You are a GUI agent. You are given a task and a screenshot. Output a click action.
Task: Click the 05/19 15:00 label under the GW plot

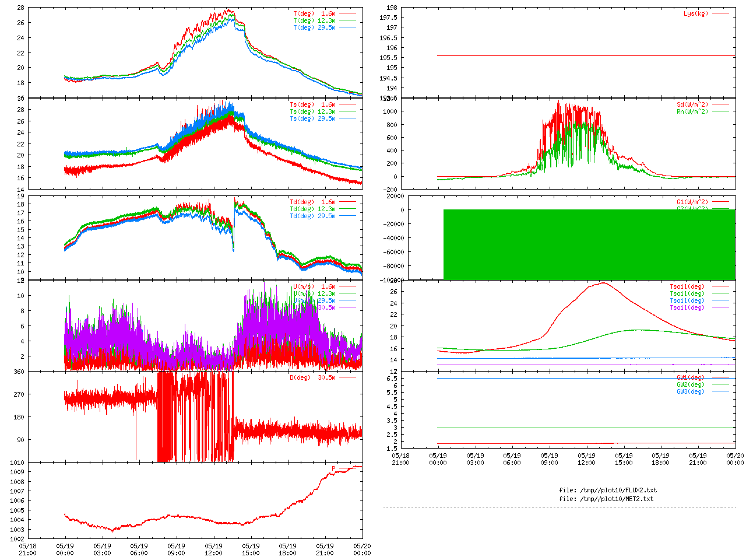tap(624, 459)
